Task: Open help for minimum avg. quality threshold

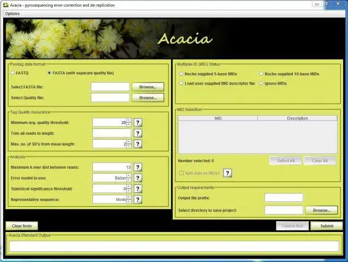Action: (x=138, y=122)
